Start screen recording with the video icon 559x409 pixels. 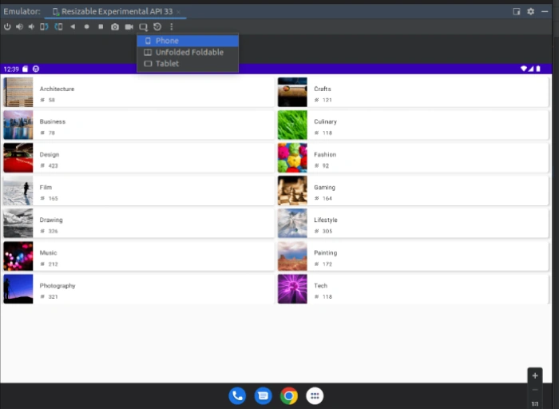click(x=129, y=26)
